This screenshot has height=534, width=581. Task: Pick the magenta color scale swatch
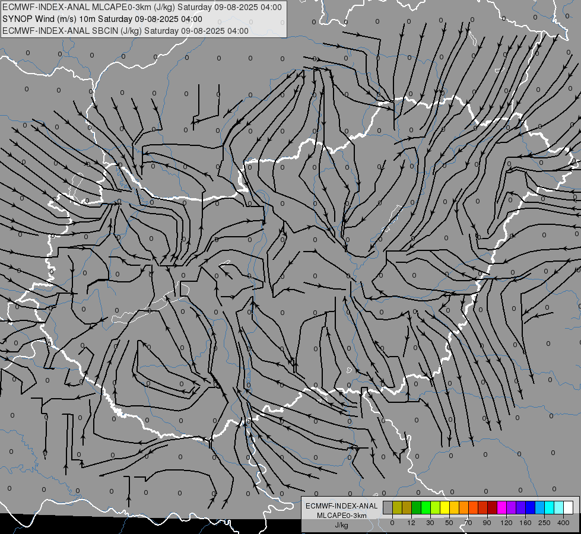[x=501, y=507]
